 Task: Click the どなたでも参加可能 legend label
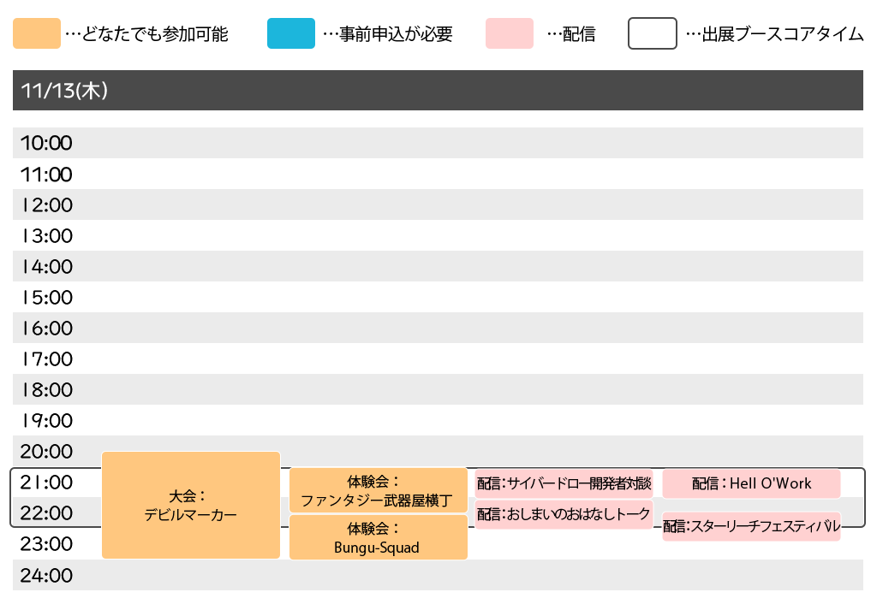[x=146, y=35]
